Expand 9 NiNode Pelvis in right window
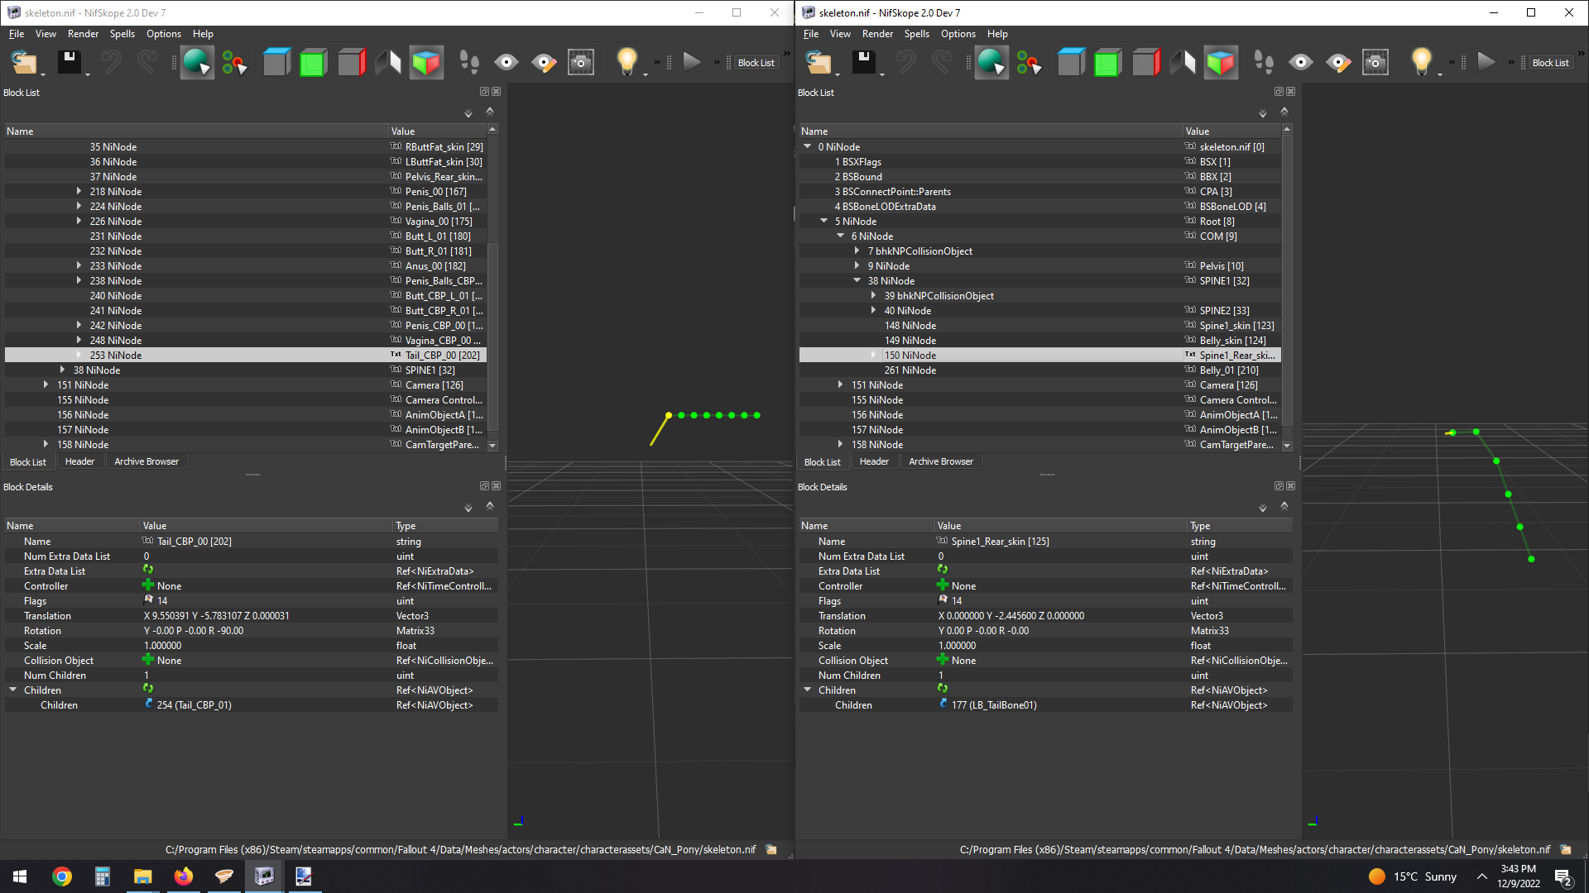This screenshot has height=893, width=1589. pyautogui.click(x=857, y=266)
